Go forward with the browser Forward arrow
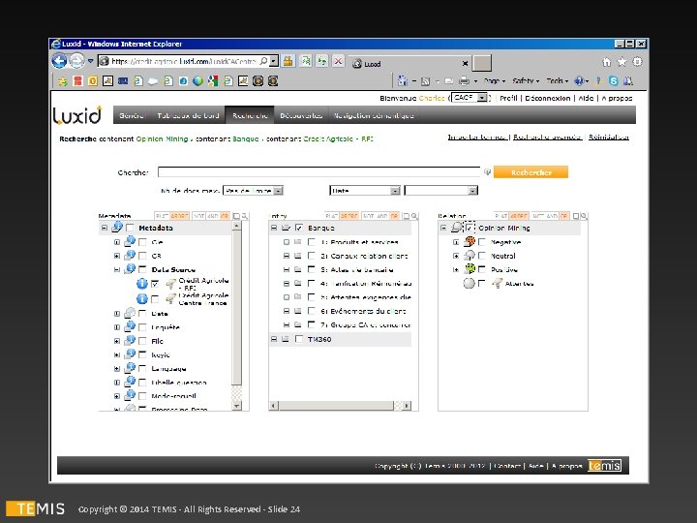This screenshot has width=697, height=523. click(76, 60)
